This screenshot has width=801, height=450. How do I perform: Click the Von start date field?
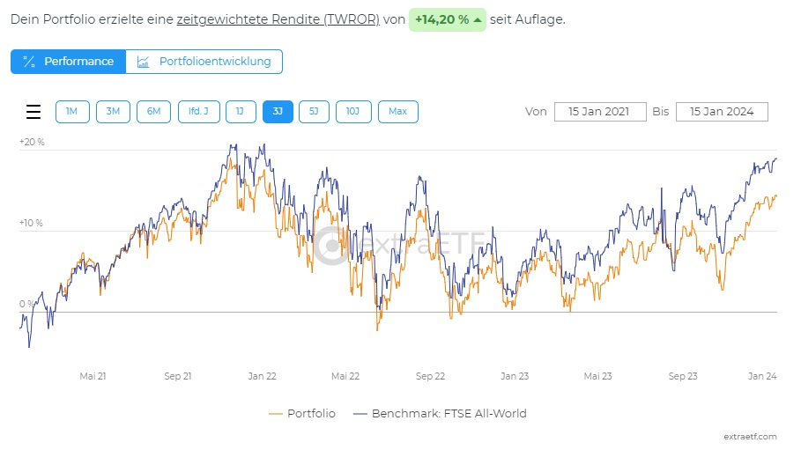tap(600, 112)
